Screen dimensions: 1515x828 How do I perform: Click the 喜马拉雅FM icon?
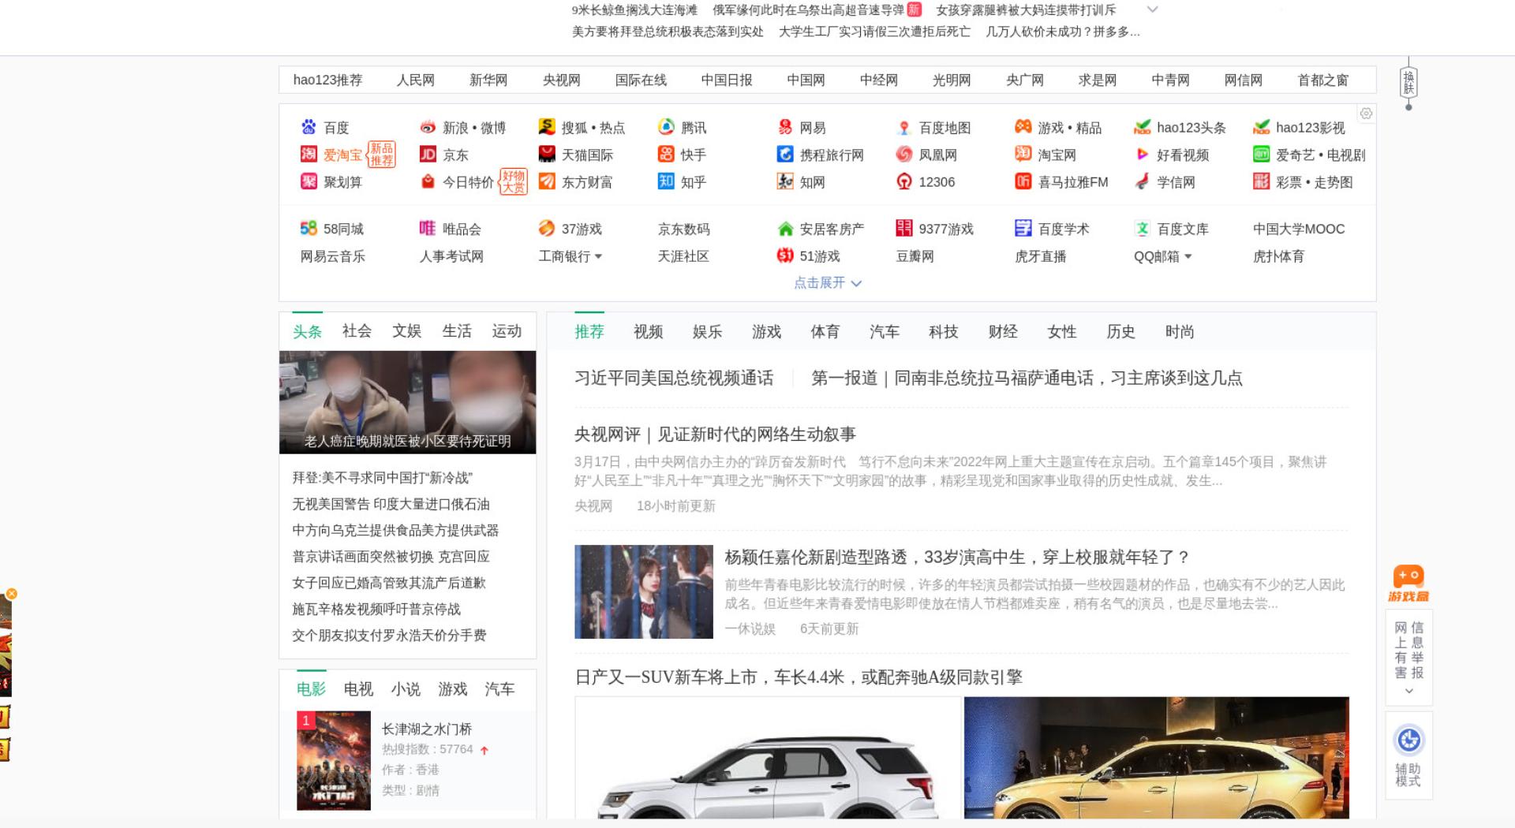tap(1023, 181)
